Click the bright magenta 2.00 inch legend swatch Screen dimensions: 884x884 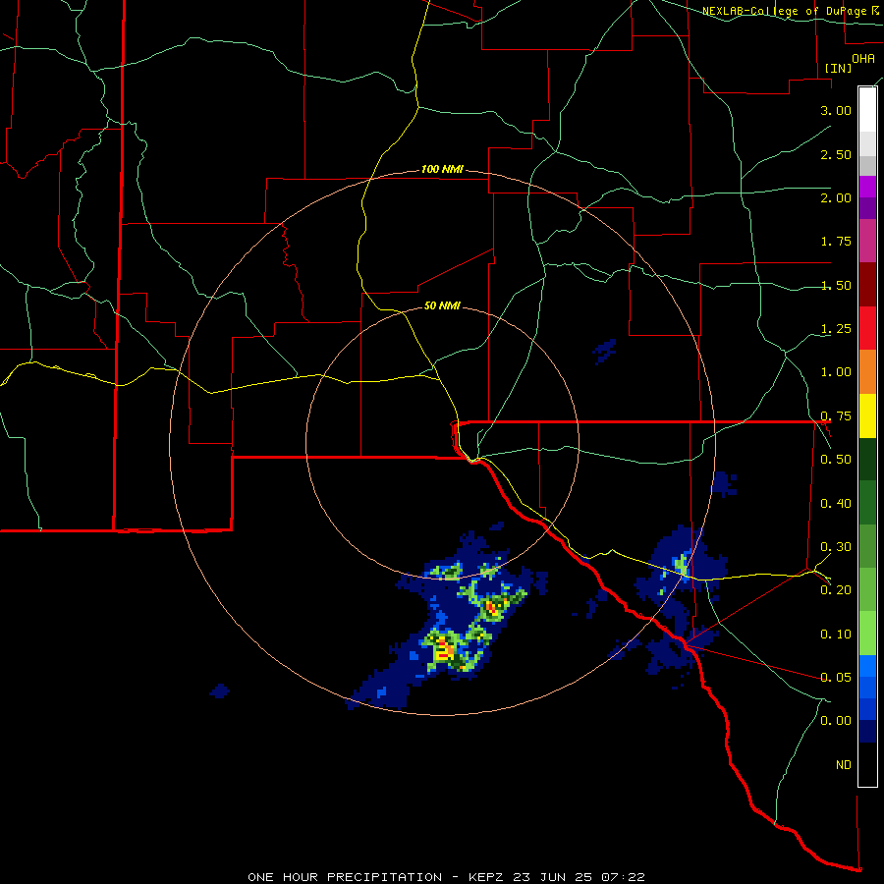[x=867, y=187]
